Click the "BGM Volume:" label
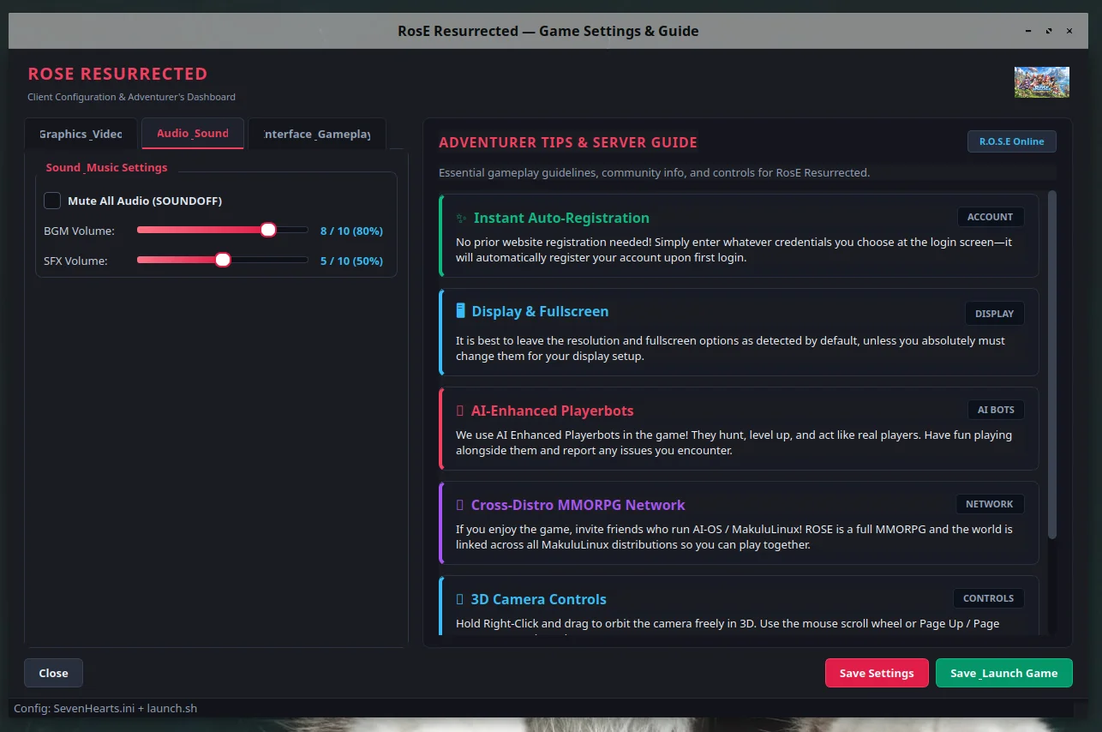Viewport: 1102px width, 732px height. (79, 231)
